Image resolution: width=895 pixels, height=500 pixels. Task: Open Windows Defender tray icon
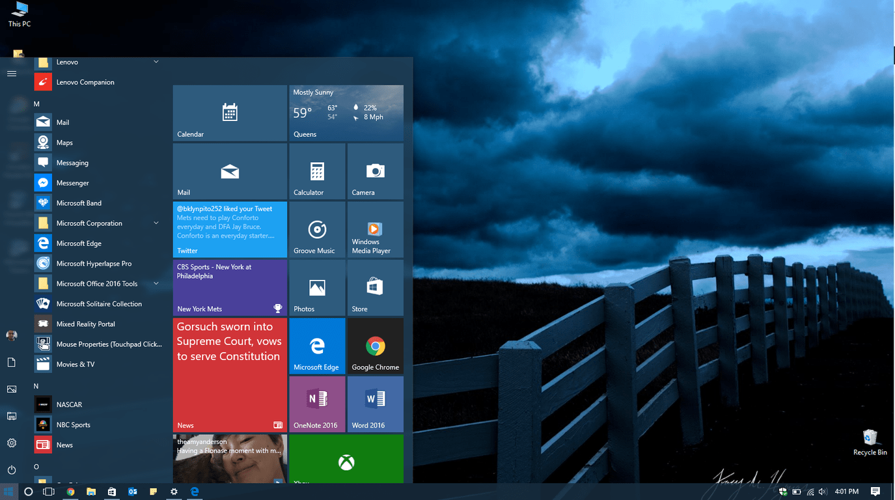(x=784, y=492)
